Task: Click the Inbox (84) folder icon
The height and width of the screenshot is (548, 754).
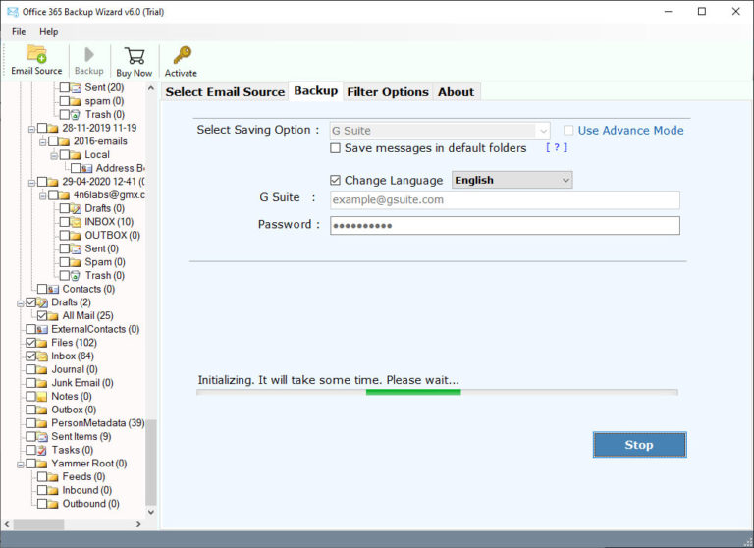Action: tap(42, 356)
